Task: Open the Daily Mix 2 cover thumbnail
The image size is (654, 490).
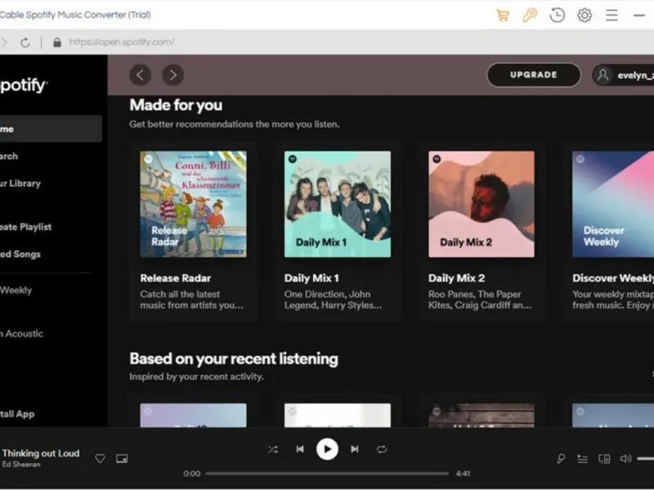Action: pos(482,204)
